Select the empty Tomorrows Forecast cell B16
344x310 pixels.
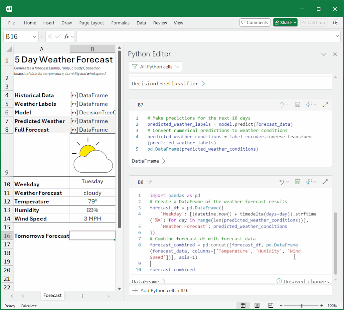pyautogui.click(x=92, y=236)
